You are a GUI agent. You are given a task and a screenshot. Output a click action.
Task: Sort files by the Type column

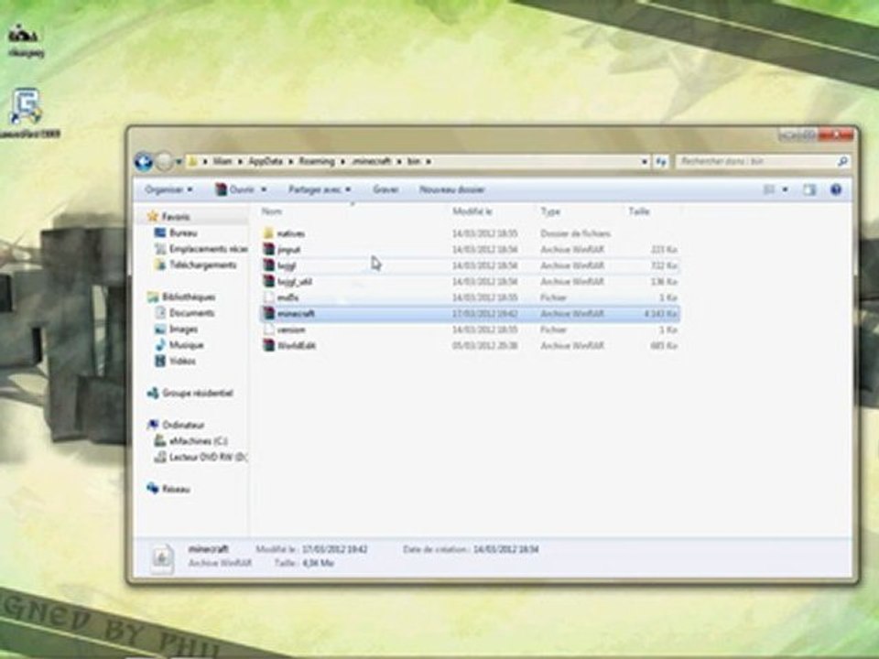[550, 211]
